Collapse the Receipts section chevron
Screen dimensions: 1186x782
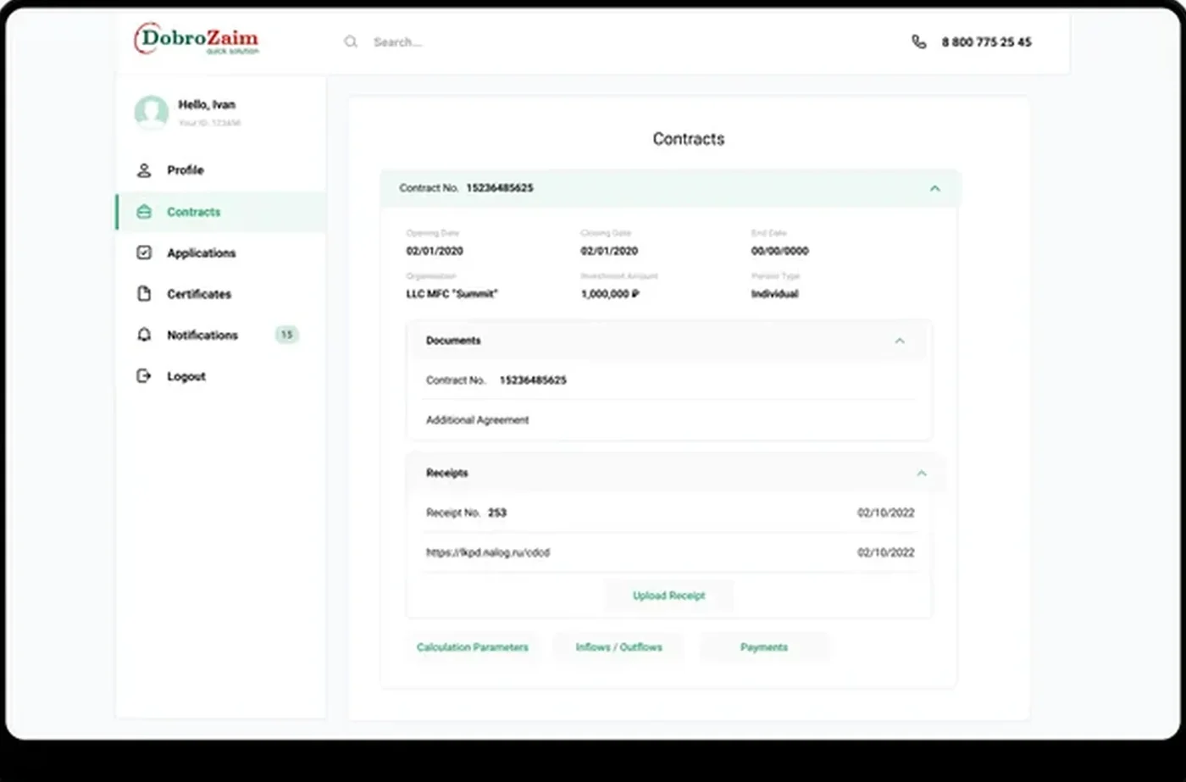[x=922, y=473]
